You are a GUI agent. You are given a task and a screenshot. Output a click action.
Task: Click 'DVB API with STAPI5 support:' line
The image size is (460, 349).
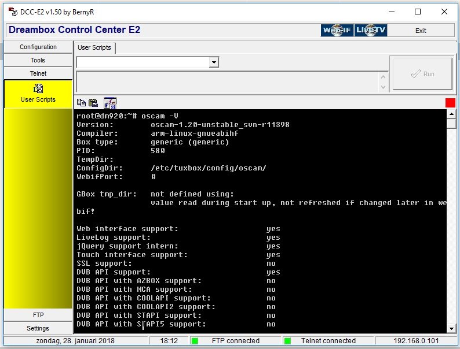[176, 324]
